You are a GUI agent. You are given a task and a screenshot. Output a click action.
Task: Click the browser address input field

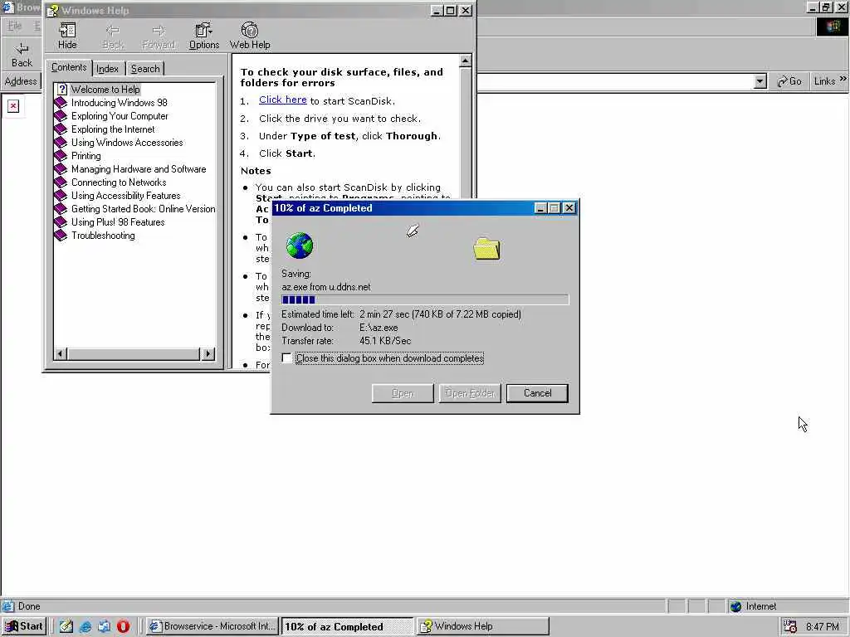(x=615, y=82)
